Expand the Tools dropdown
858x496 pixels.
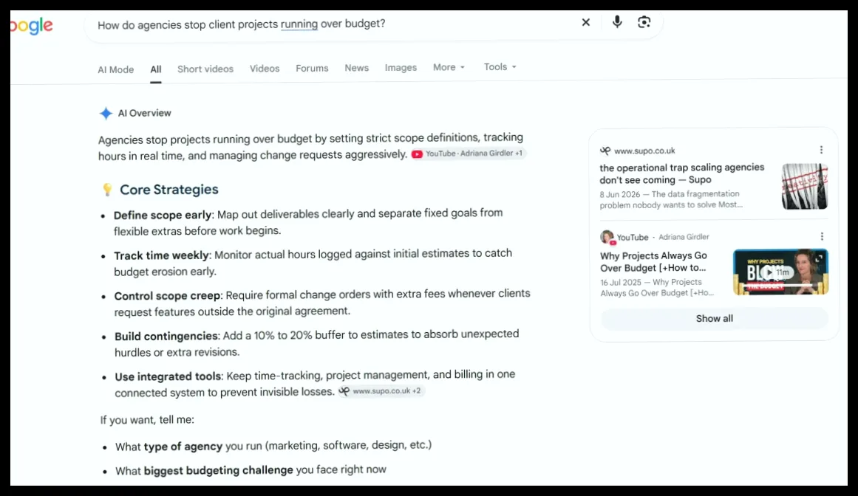coord(500,66)
